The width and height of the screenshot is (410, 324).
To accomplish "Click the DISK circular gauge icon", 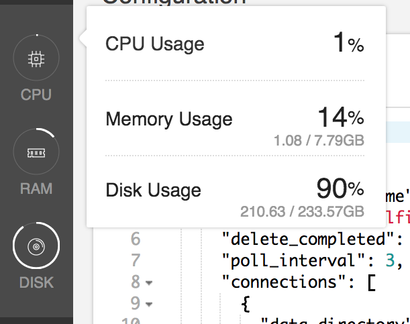I will click(36, 247).
